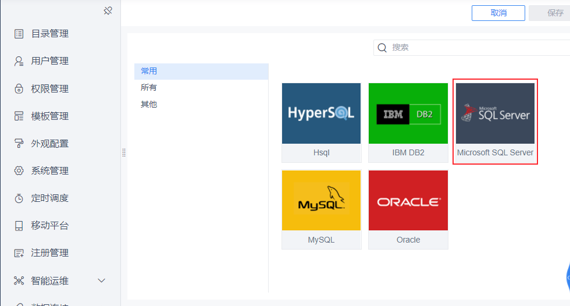570x306 pixels.
Task: Select the IBM DB2 database logo
Action: 408,113
